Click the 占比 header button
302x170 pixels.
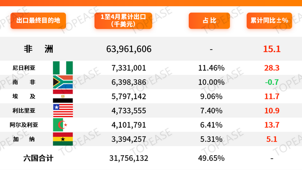pos(209,21)
